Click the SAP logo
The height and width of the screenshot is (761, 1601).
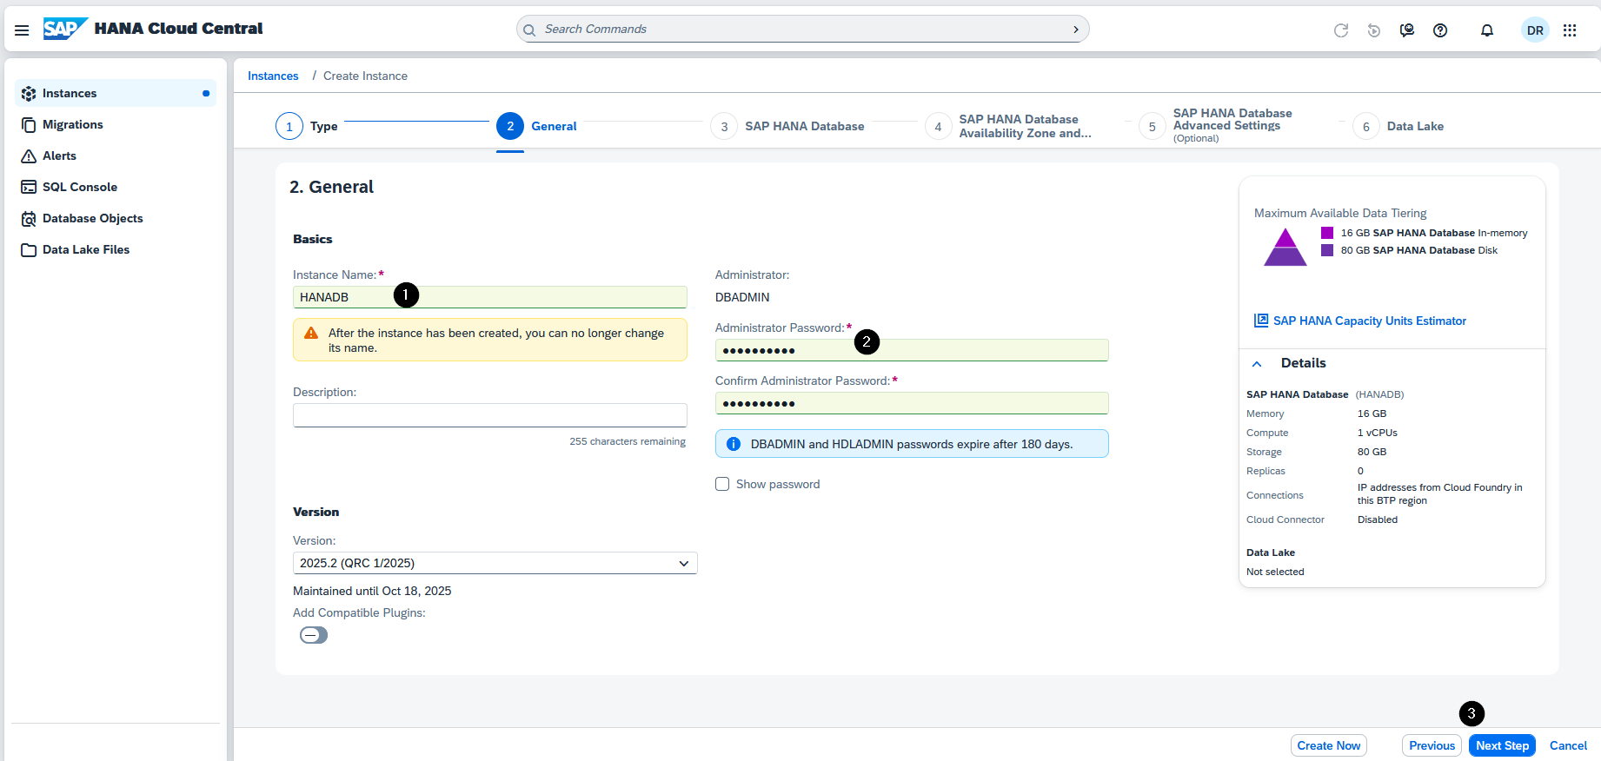click(x=65, y=29)
